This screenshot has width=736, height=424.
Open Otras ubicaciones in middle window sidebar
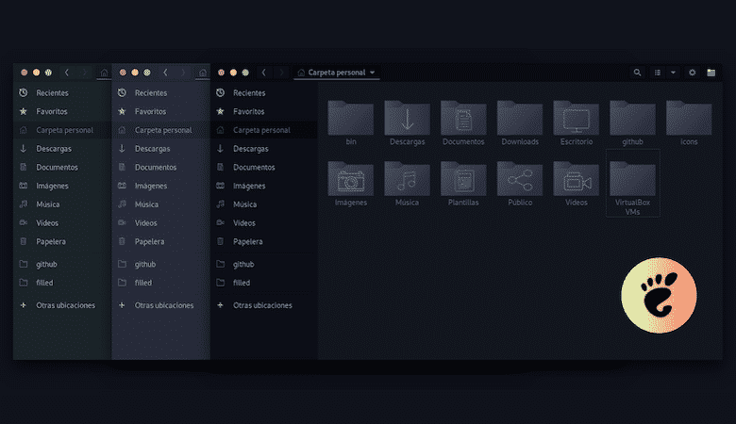click(x=161, y=305)
